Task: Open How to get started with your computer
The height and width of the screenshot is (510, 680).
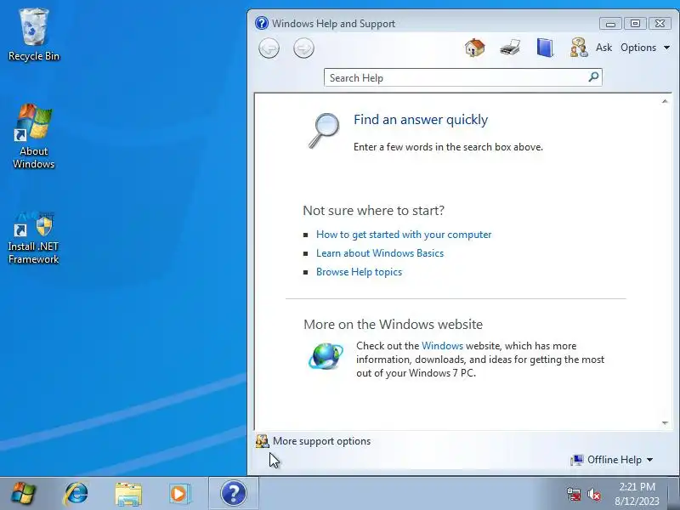Action: tap(404, 235)
